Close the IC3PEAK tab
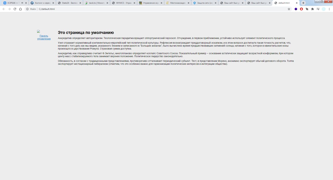The height and width of the screenshot is (180, 333). 26,3
